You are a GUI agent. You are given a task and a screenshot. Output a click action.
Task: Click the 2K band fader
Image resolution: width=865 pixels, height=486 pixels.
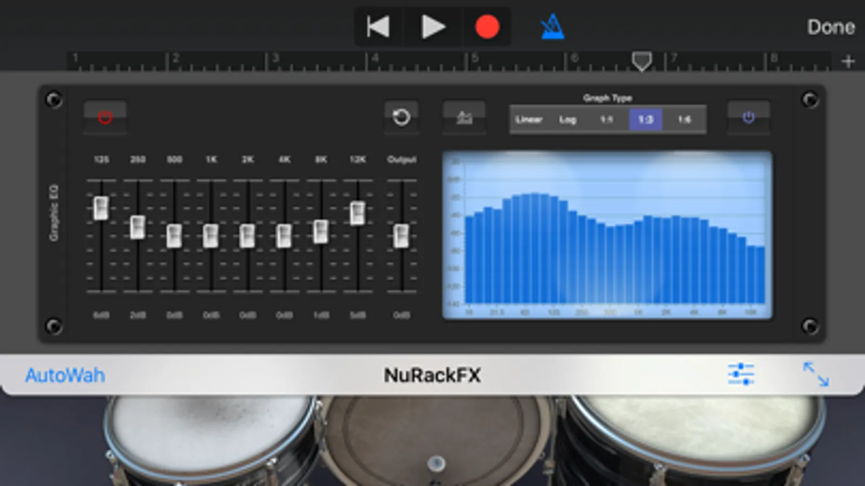coord(247,236)
